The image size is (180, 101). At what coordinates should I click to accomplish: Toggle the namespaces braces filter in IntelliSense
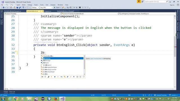[77, 77]
